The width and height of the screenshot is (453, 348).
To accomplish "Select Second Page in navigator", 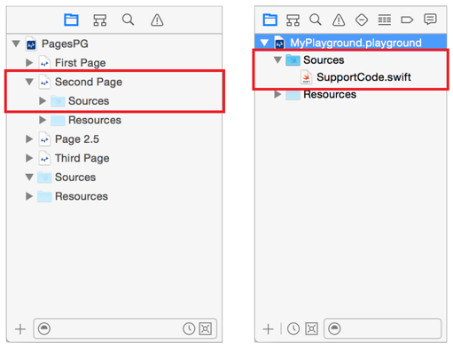I will (x=89, y=82).
